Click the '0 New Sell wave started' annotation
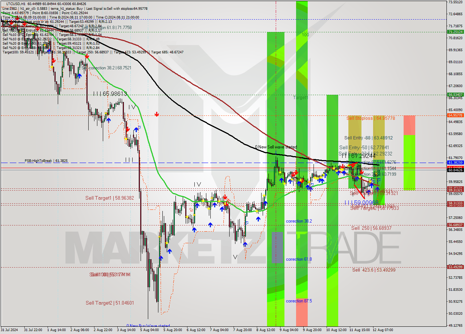The height and width of the screenshot is (334, 465). click(x=276, y=147)
